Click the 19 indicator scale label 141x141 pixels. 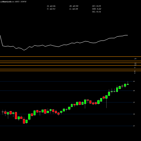135,59
